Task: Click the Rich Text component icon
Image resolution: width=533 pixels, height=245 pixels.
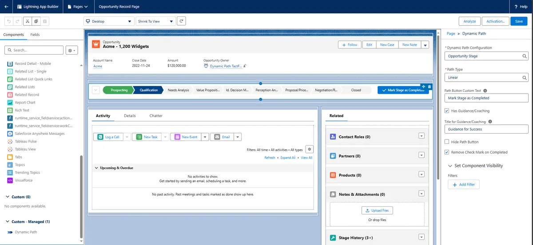Action: click(10, 110)
